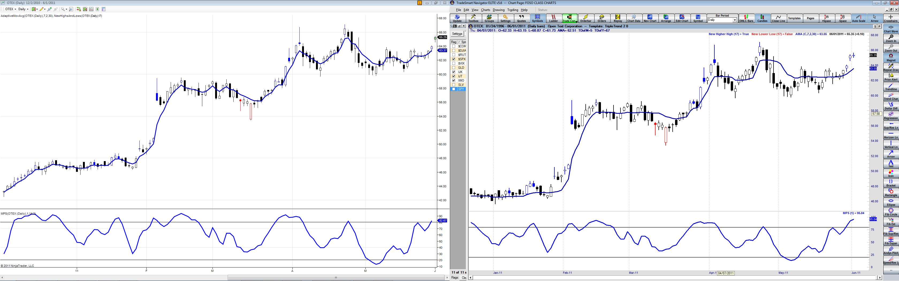
Task: Open the Drawing menu
Action: pos(499,10)
